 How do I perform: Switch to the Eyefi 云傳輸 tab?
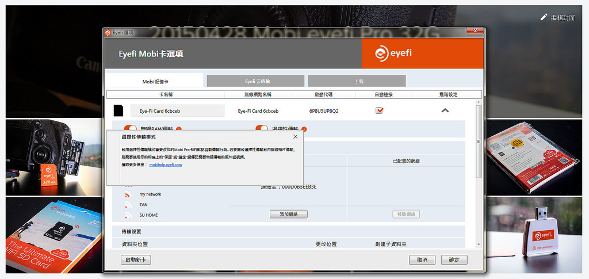click(255, 81)
